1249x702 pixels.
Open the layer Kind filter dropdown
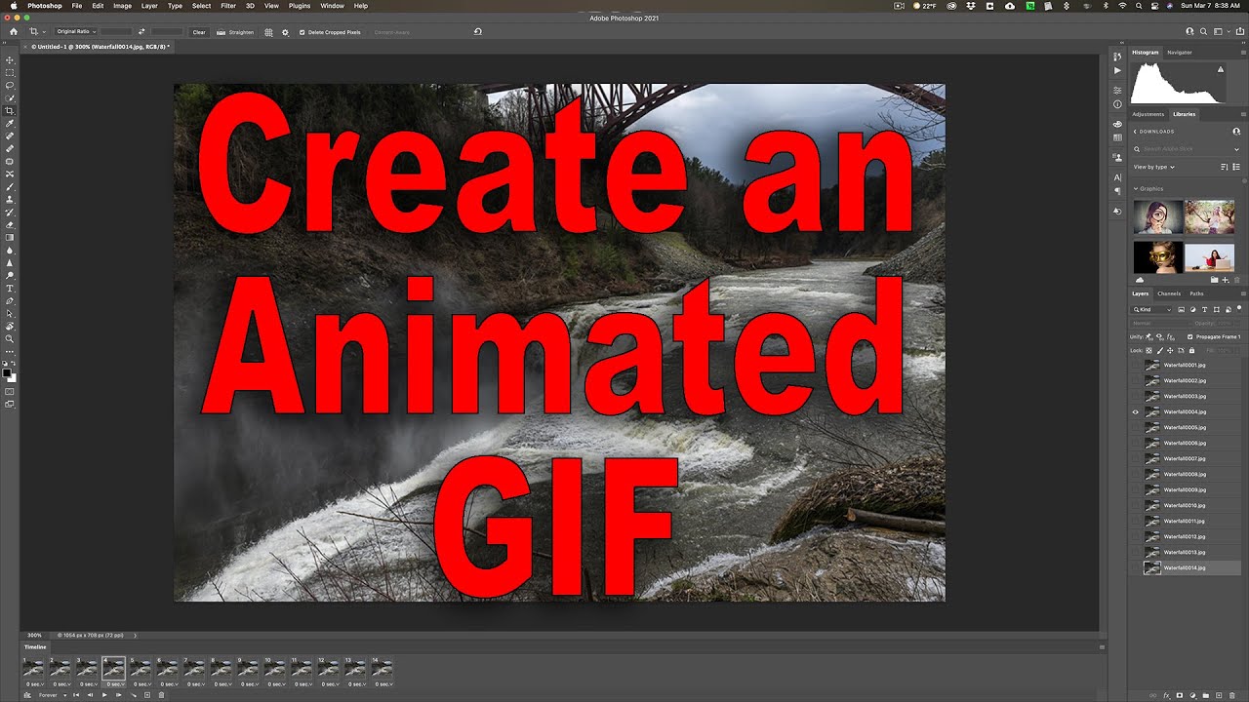(x=1151, y=309)
